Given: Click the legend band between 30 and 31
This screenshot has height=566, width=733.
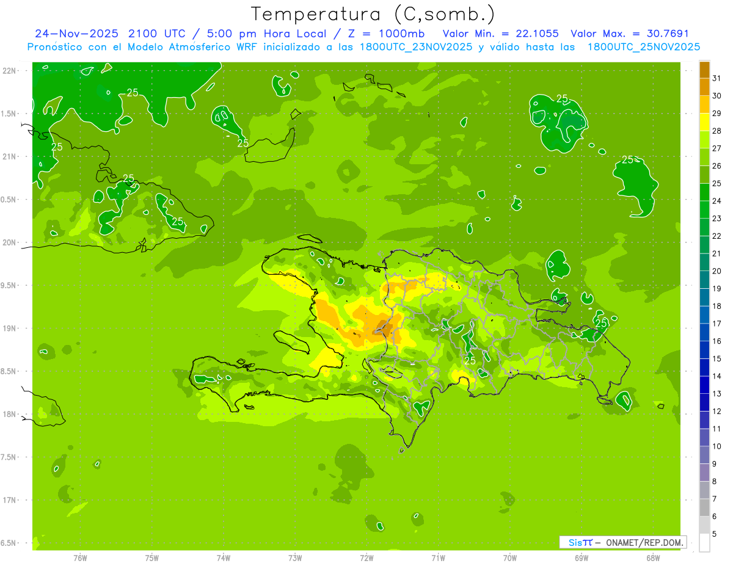Looking at the screenshot, I should (705, 87).
